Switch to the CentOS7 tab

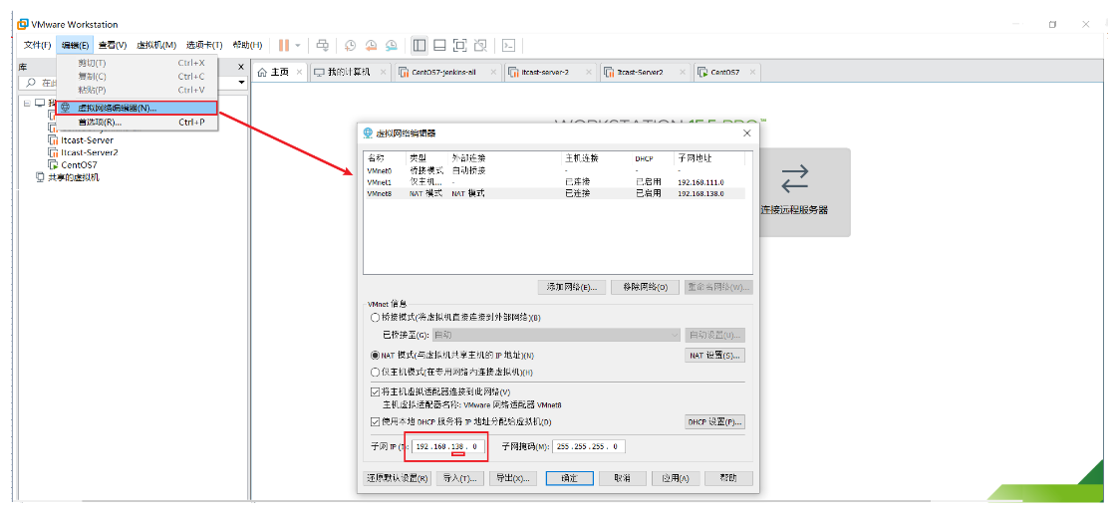724,72
